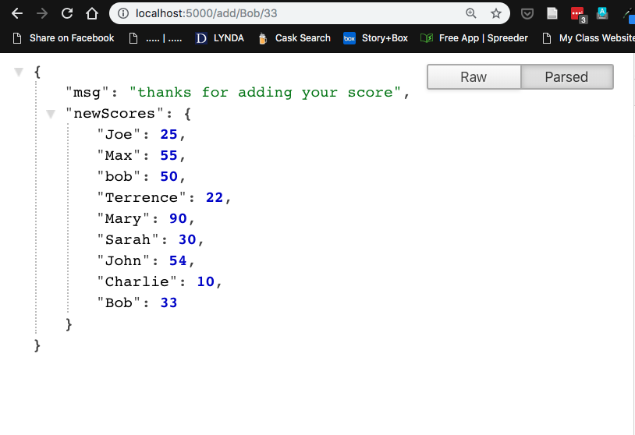Open Free App | Spreeder bookmark
The height and width of the screenshot is (435, 635).
pyautogui.click(x=474, y=37)
